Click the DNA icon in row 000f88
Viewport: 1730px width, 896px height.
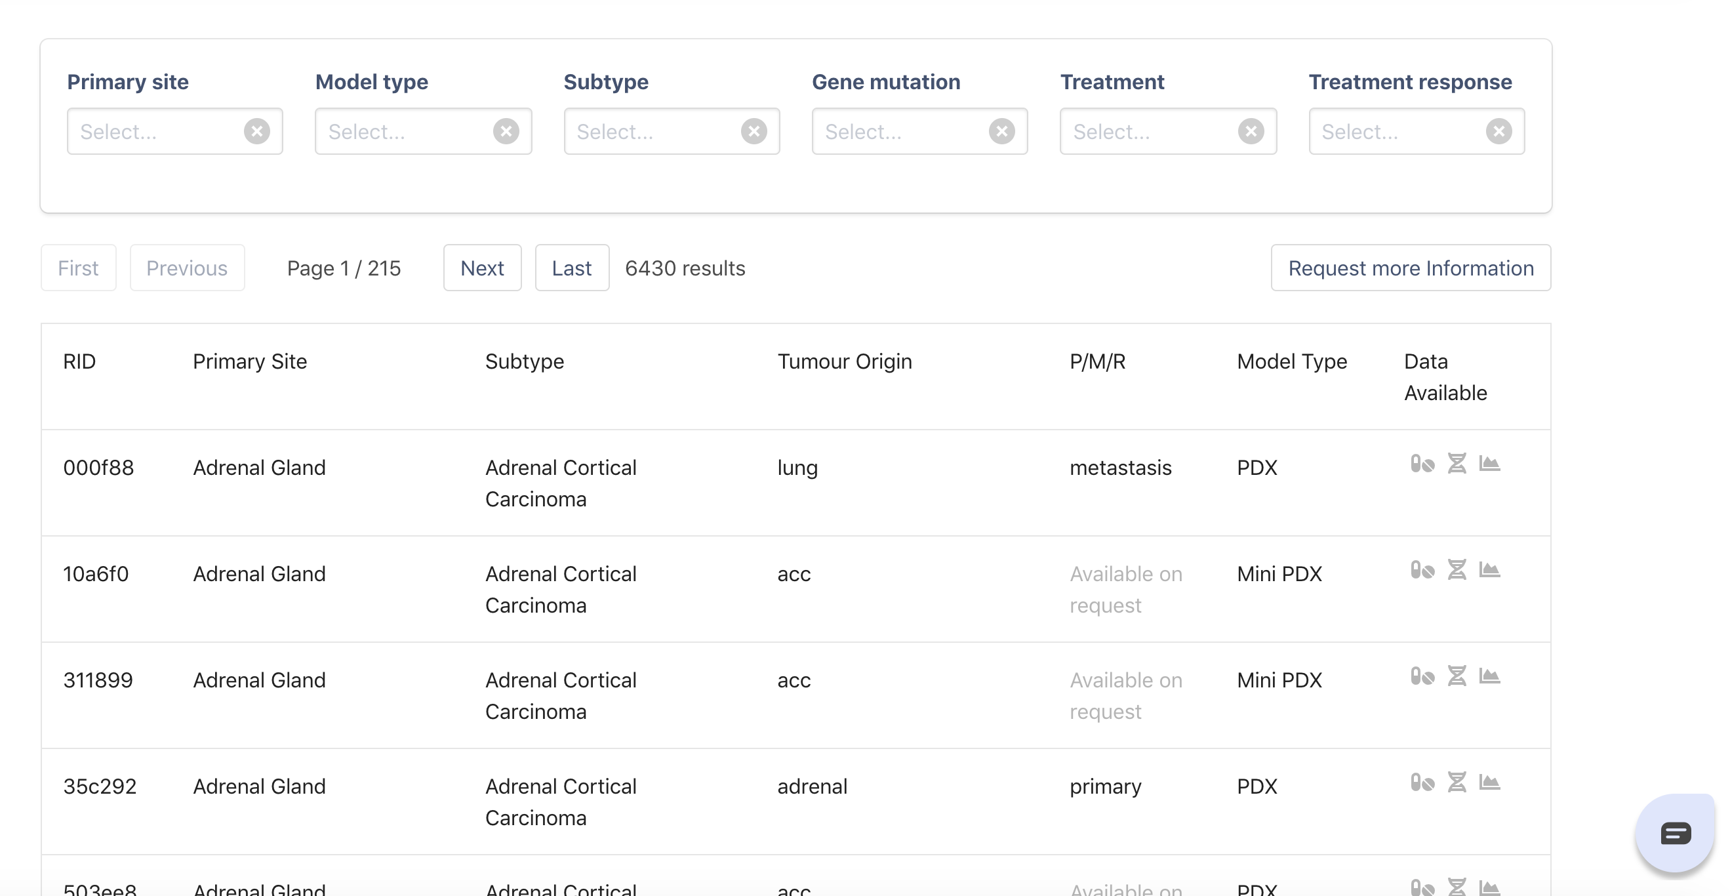point(1456,464)
